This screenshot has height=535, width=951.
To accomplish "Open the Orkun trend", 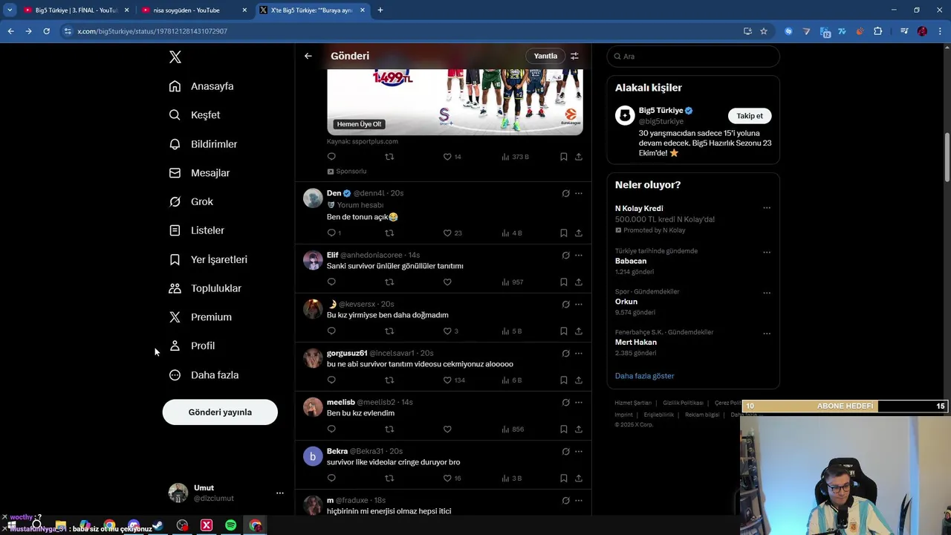I will [x=693, y=302].
